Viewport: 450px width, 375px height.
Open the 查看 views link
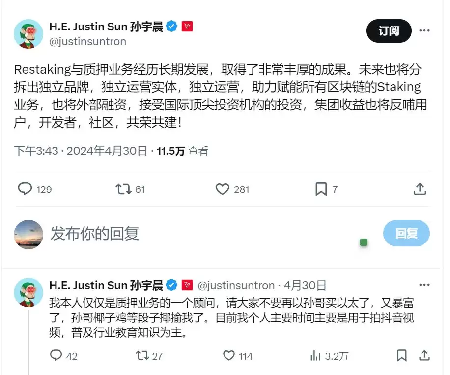[197, 151]
